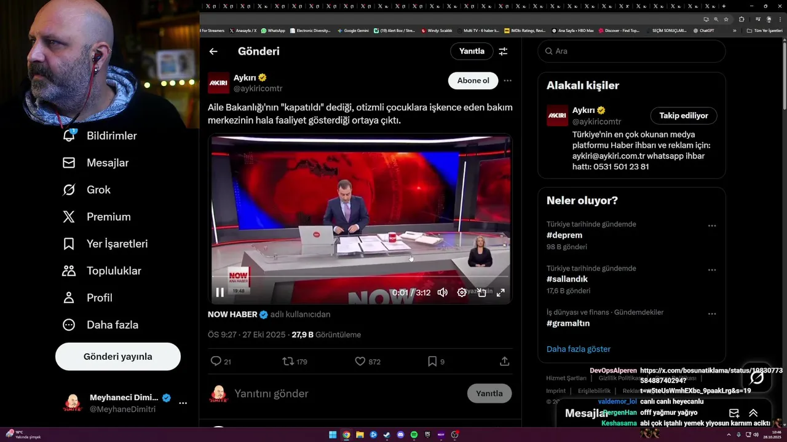Open Bildirimler from the sidebar
Screen dimensions: 787x442
pyautogui.click(x=100, y=136)
